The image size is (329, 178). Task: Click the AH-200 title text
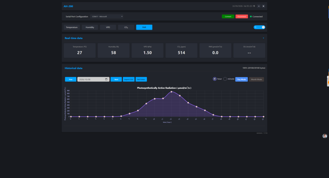[68, 6]
